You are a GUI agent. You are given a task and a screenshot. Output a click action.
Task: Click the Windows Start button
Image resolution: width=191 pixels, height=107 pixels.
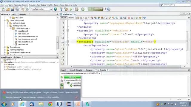pos(4,104)
